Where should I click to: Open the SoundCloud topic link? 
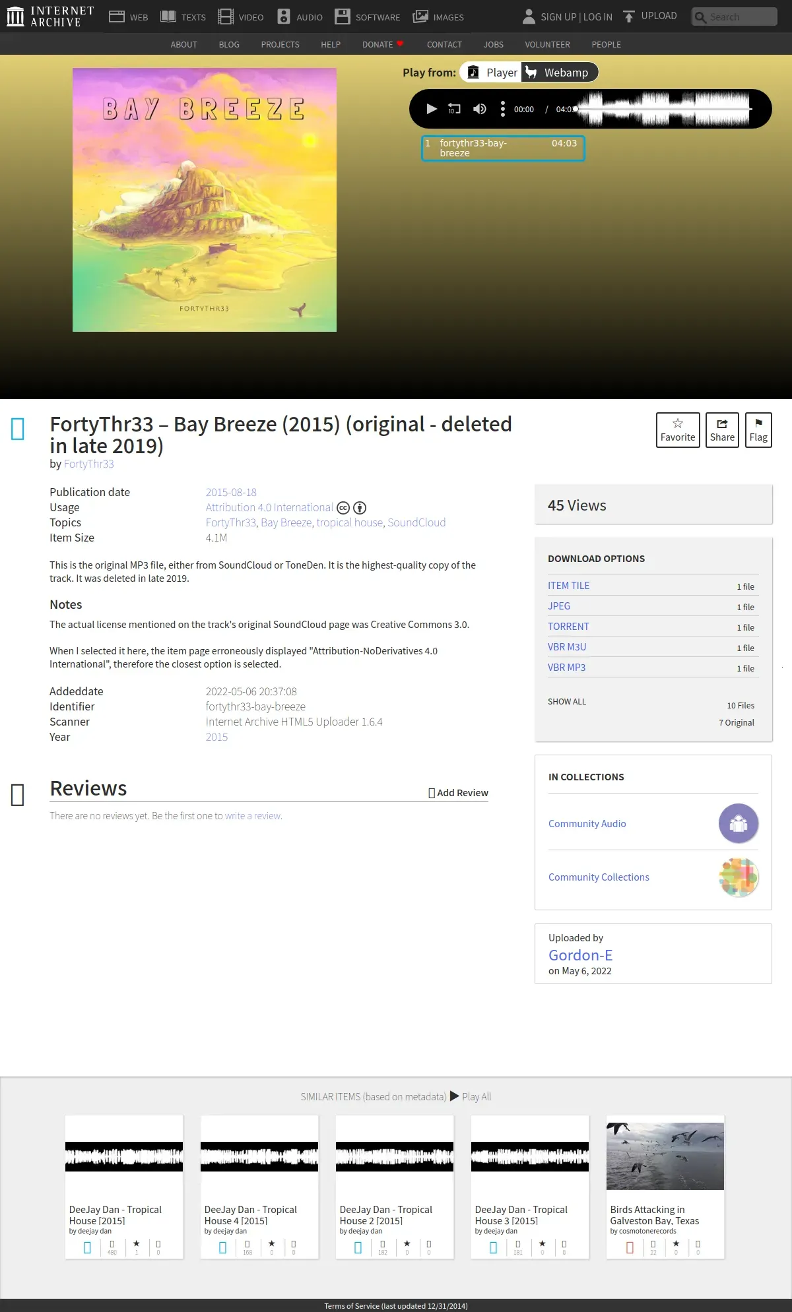[x=416, y=522]
